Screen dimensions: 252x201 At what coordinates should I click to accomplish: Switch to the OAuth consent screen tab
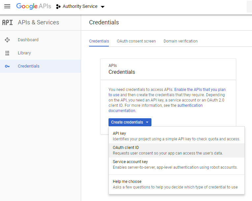[136, 41]
